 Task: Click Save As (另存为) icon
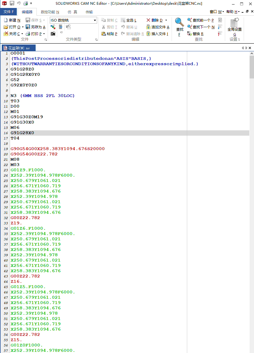28,27
